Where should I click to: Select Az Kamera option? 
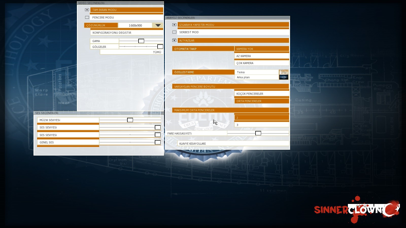pyautogui.click(x=262, y=56)
